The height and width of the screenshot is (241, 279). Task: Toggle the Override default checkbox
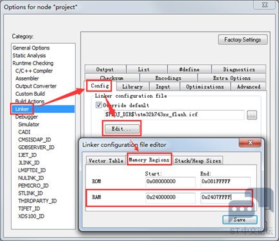tap(98, 105)
